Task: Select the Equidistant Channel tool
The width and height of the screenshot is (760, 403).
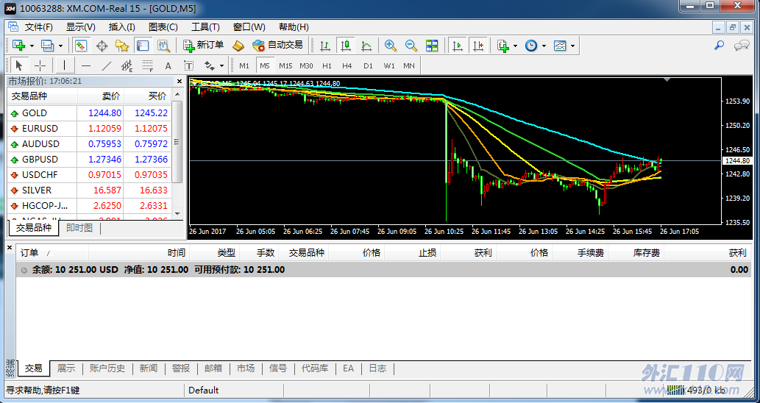Action: click(x=127, y=65)
